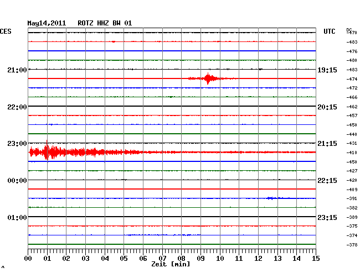Screen dimensions: 360x273
Task: Select the DC offset value "-409"
Action: (x=352, y=190)
